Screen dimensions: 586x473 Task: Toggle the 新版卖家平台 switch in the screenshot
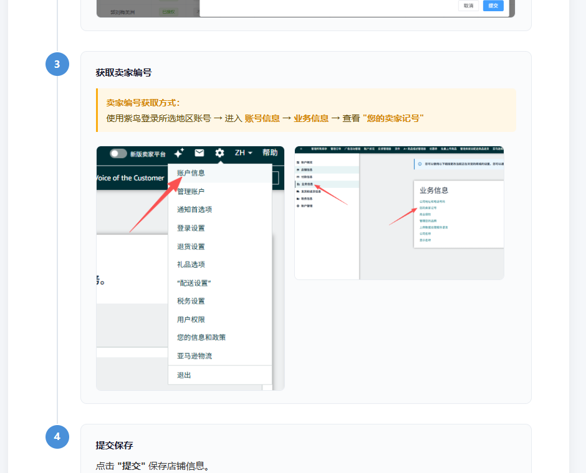(x=118, y=154)
